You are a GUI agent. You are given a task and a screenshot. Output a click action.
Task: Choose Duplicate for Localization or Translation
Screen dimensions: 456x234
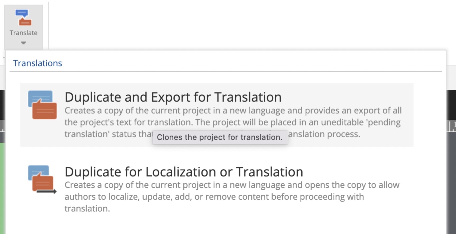click(184, 172)
